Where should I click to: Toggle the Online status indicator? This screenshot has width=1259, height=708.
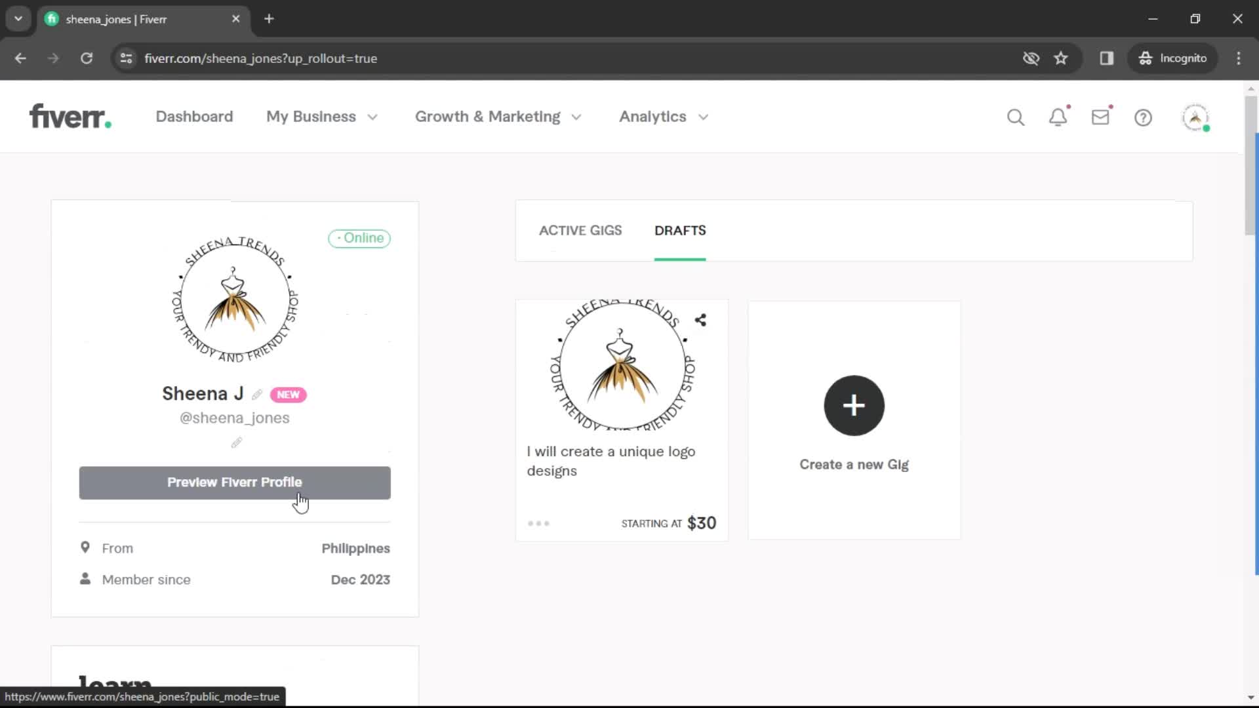pyautogui.click(x=359, y=238)
